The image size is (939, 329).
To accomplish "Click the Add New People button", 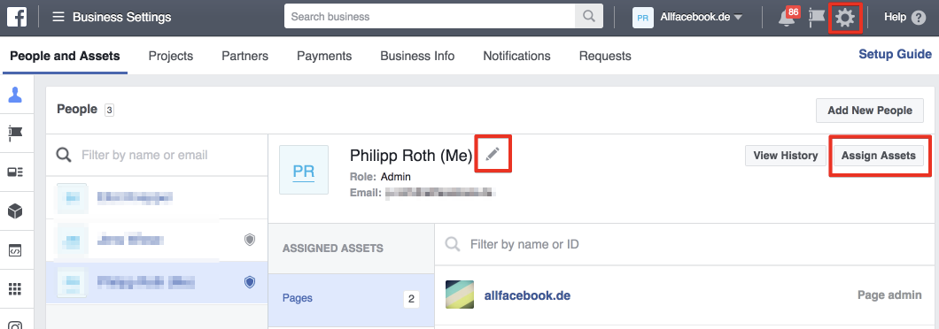I will (870, 110).
